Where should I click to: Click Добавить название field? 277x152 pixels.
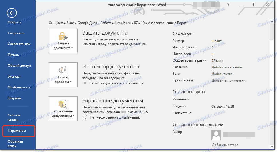tap(227, 67)
